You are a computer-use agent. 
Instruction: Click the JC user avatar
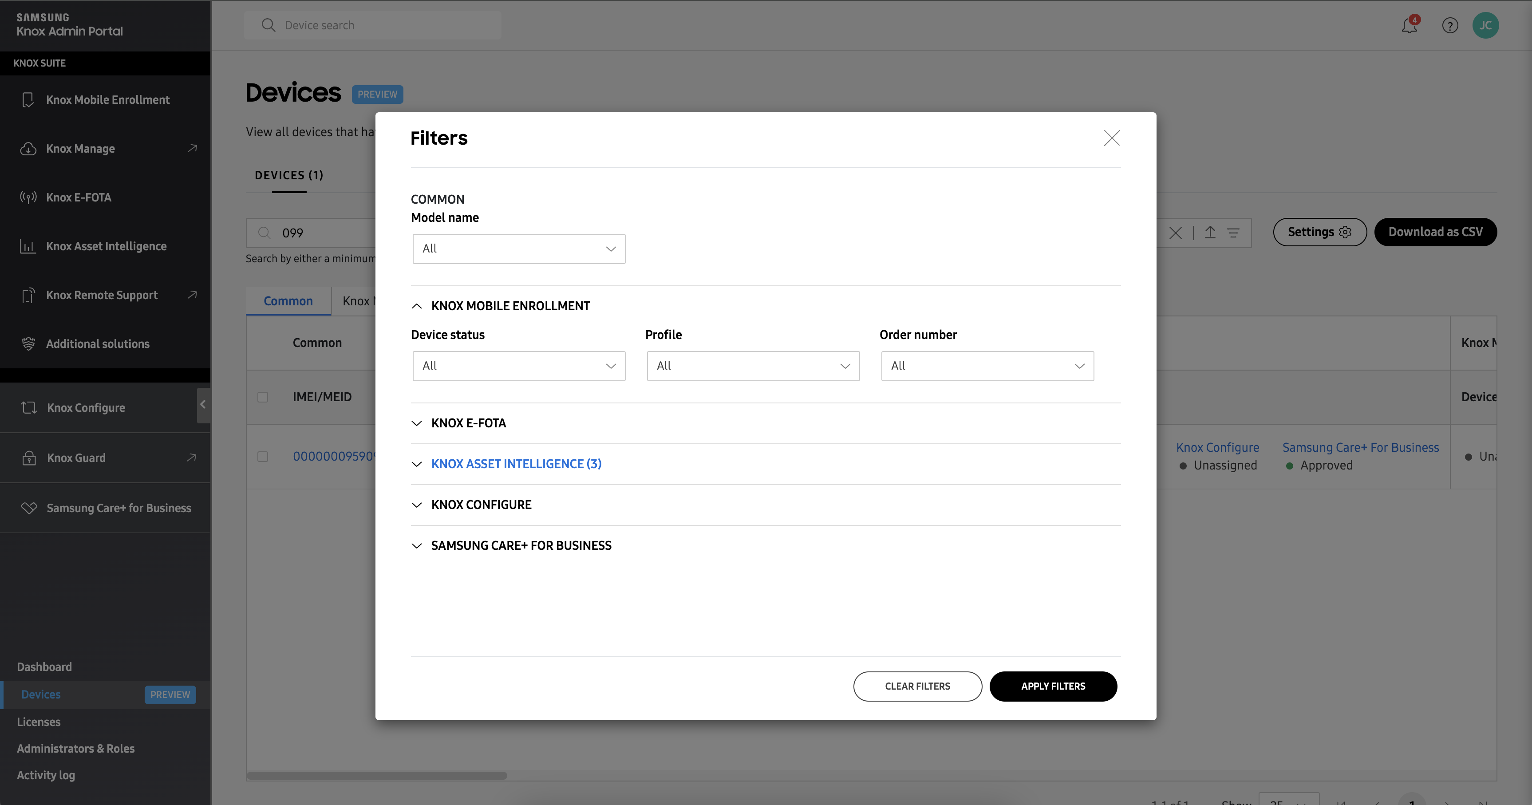coord(1485,26)
